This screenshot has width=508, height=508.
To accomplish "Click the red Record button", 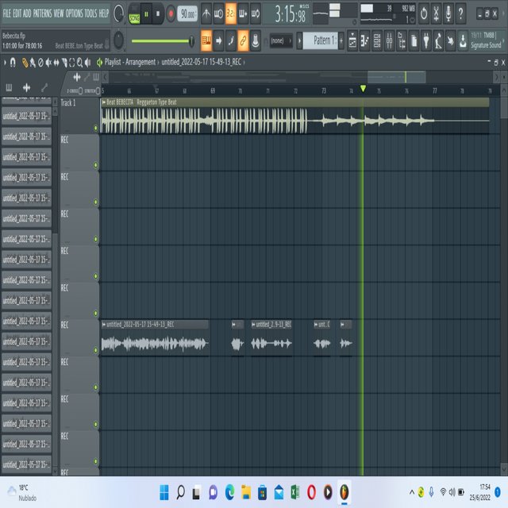I will (171, 14).
